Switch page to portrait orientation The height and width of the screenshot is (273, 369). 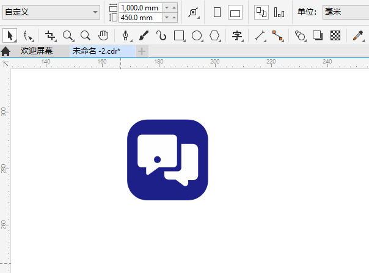(217, 12)
